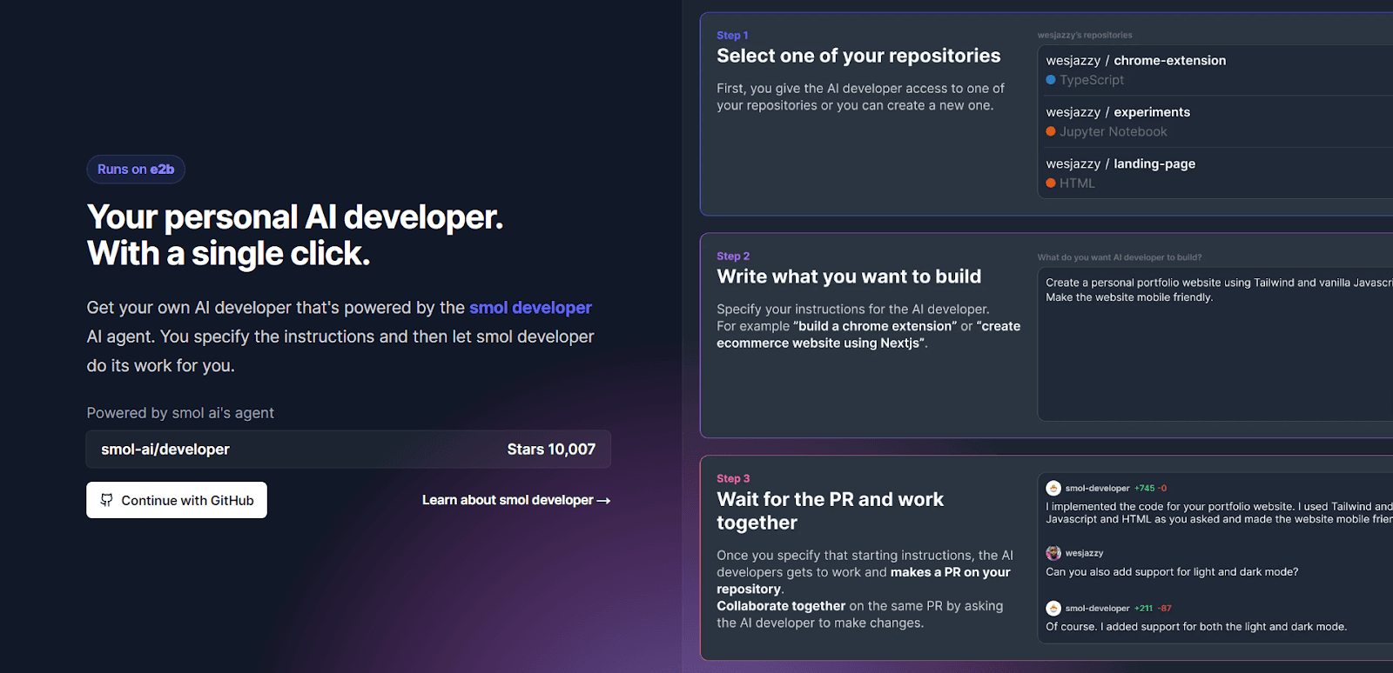Click the 'build a chrome extension' example text
Viewport: 1393px width, 673px height.
(x=876, y=326)
